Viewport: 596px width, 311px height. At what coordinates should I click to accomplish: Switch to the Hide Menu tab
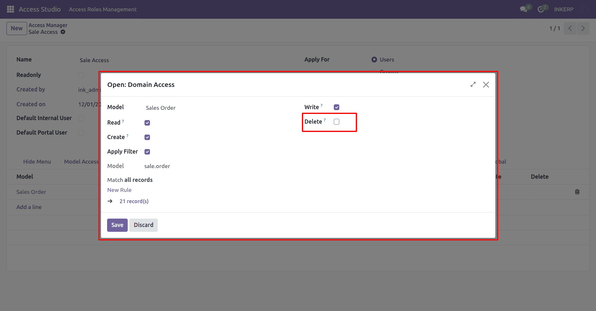[37, 162]
